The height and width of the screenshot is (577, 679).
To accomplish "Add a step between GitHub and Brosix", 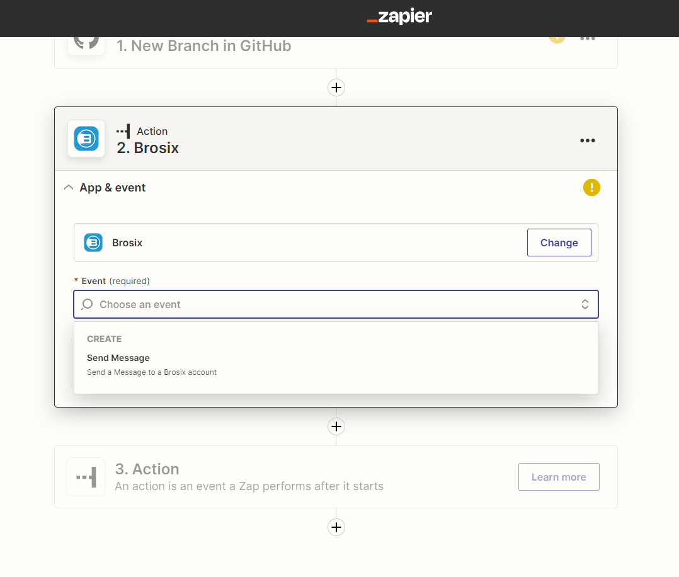I will pos(336,88).
